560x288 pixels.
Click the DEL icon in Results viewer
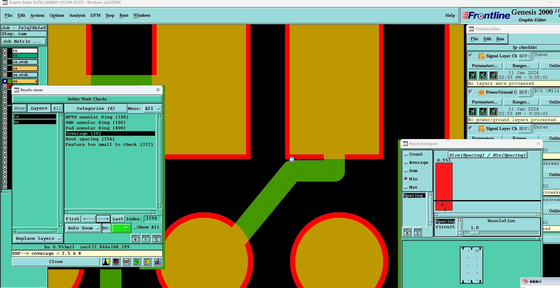tap(135, 238)
